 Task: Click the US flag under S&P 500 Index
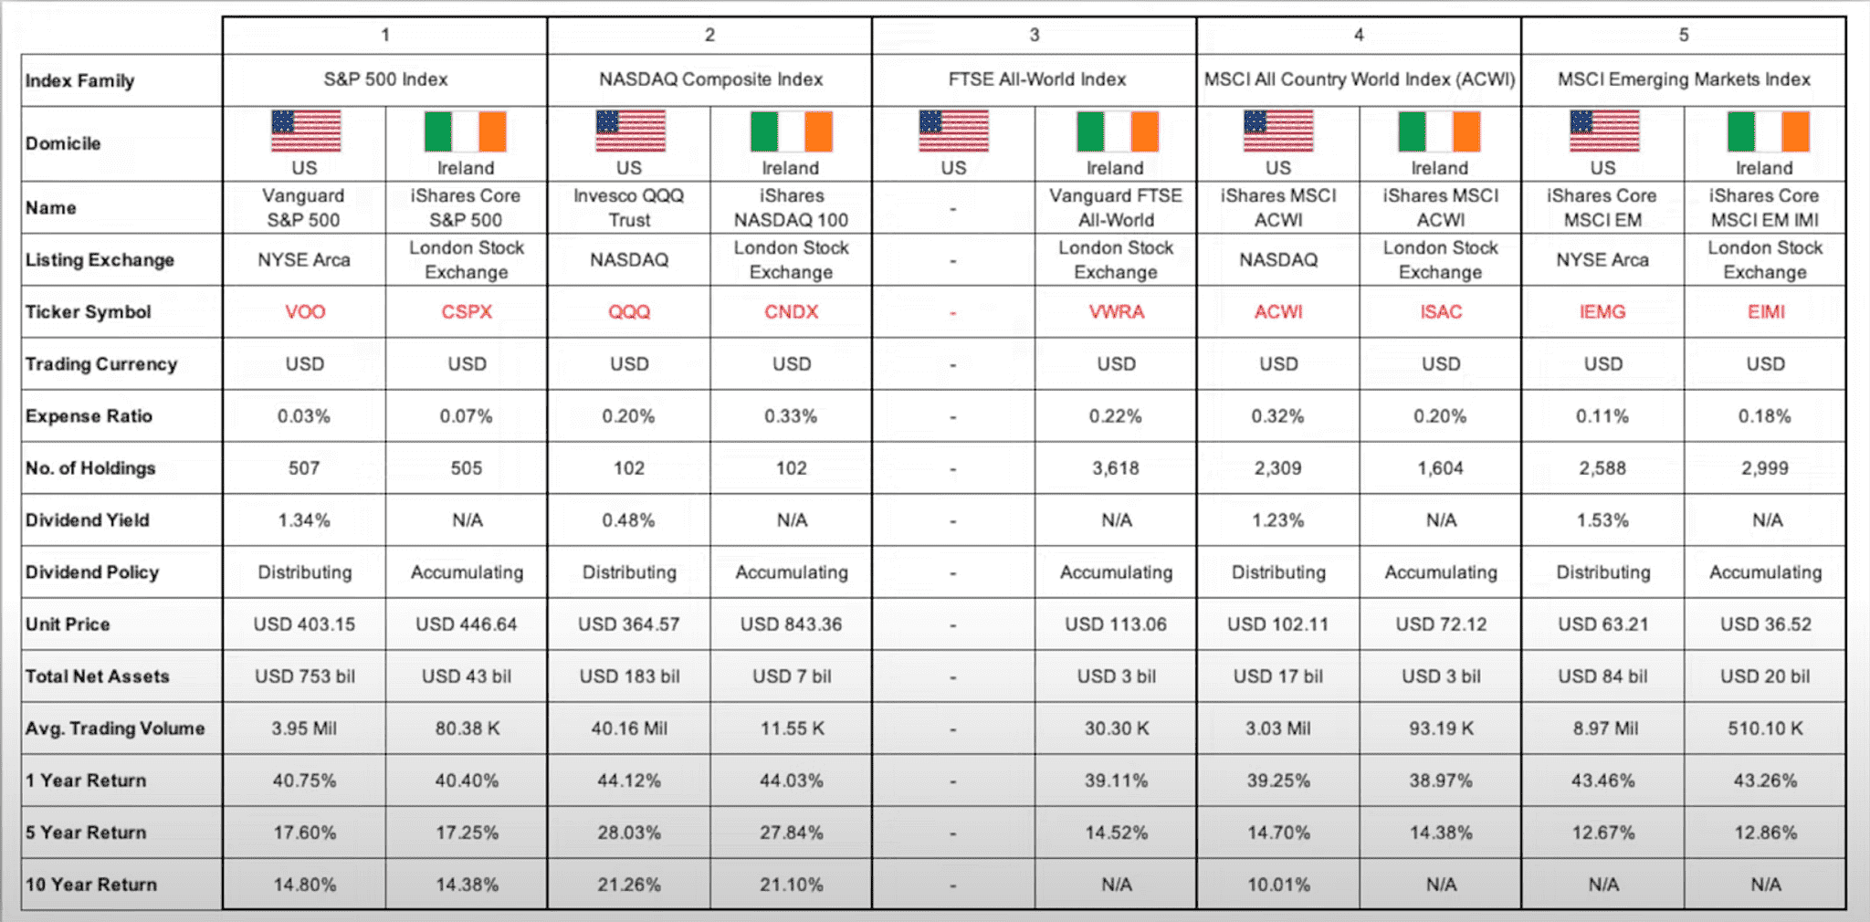point(306,131)
